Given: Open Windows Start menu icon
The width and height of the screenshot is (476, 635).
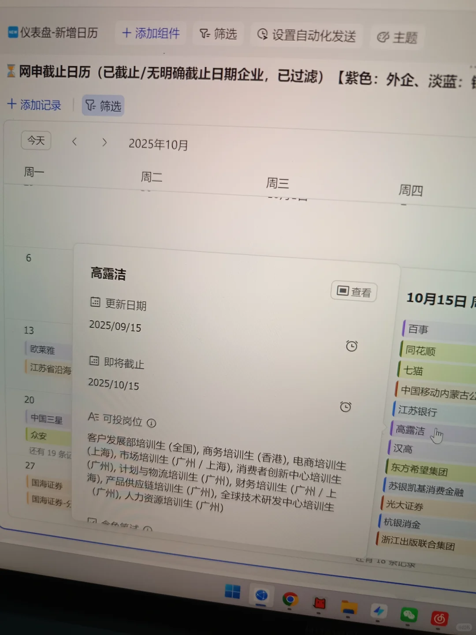Looking at the screenshot, I should 232,591.
